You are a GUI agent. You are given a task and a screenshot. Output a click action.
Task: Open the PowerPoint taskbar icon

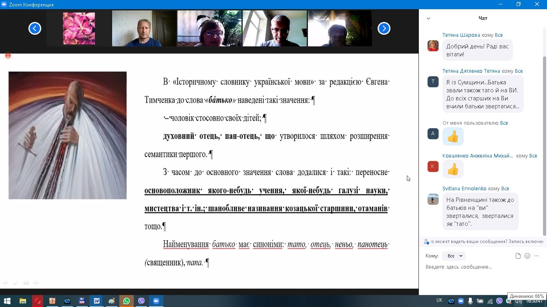coord(52,301)
